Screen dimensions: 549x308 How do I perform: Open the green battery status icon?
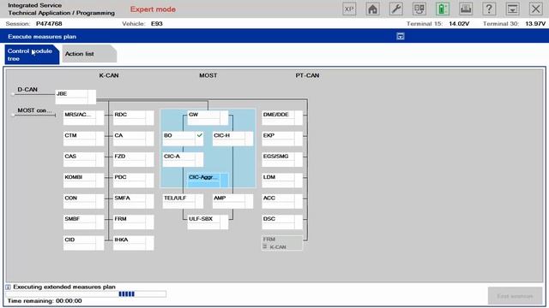(443, 9)
